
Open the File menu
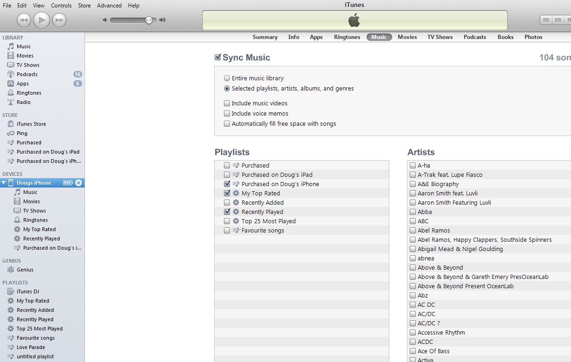[x=7, y=6]
